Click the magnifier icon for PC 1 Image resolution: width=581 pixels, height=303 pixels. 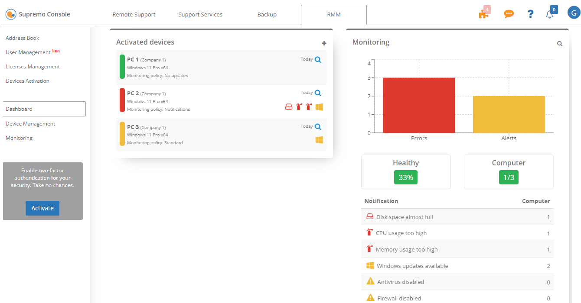click(318, 60)
